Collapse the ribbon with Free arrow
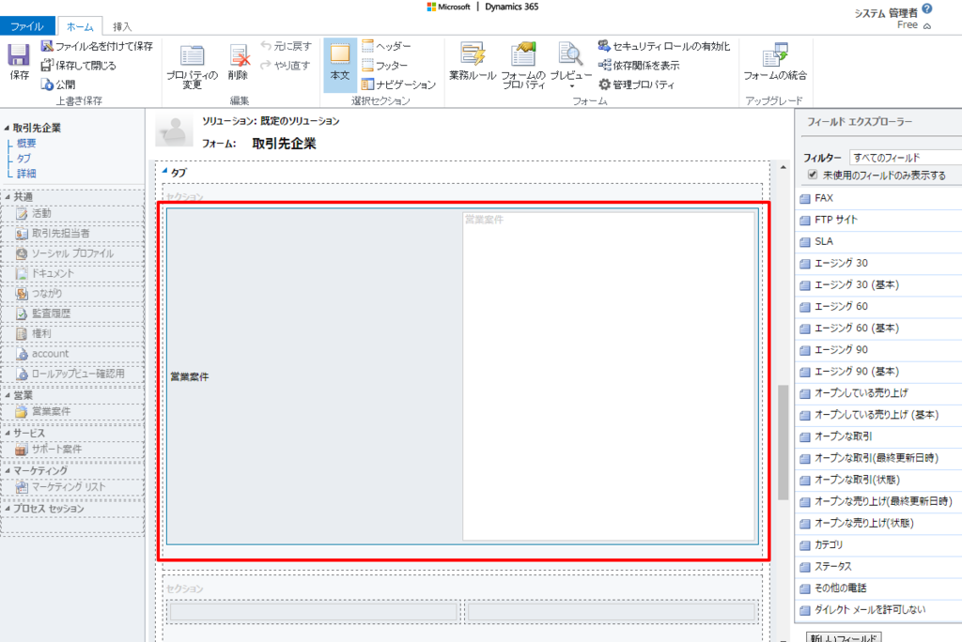This screenshot has height=642, width=962. (927, 26)
